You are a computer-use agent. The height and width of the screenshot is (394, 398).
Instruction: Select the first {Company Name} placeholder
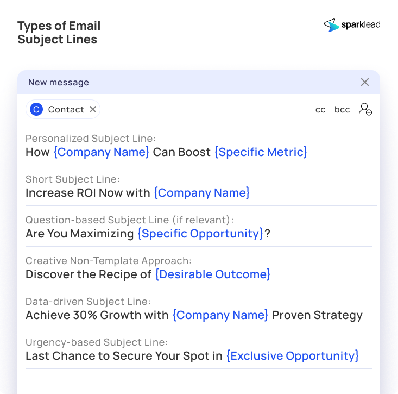click(x=102, y=152)
